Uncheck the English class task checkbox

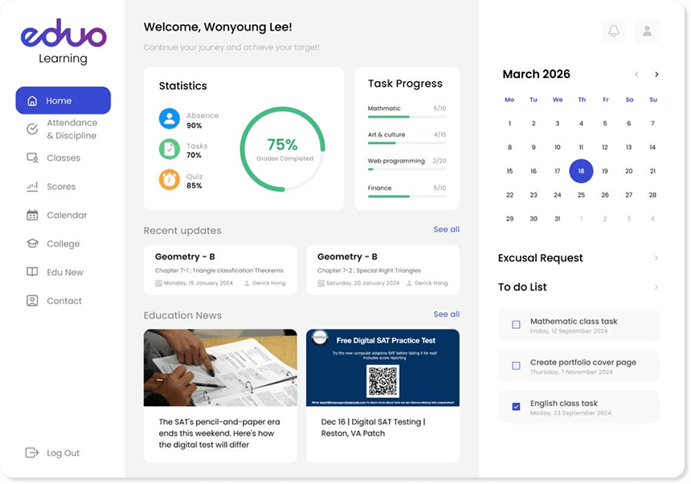(516, 407)
